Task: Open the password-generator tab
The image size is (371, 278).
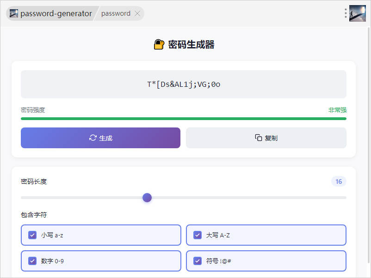Action: click(52, 13)
